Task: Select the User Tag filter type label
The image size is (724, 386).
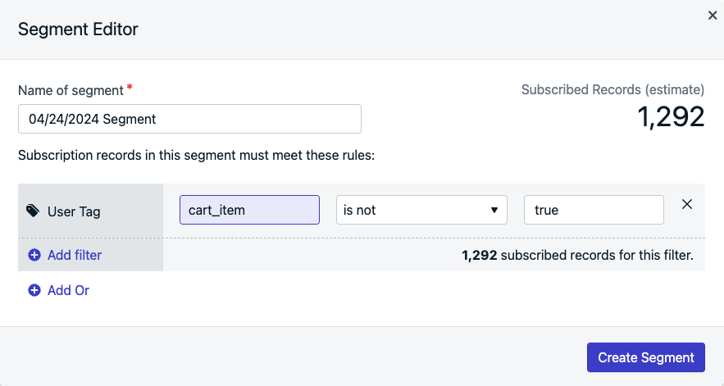Action: (x=74, y=211)
